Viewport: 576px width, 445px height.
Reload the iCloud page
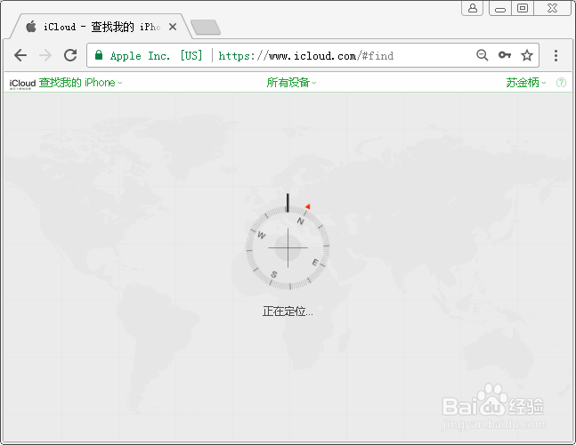tap(70, 55)
